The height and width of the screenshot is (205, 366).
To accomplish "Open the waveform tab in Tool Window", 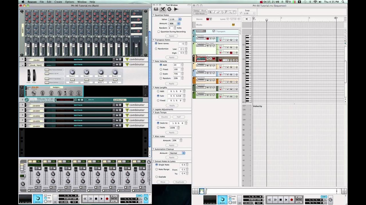I will 176,9.
